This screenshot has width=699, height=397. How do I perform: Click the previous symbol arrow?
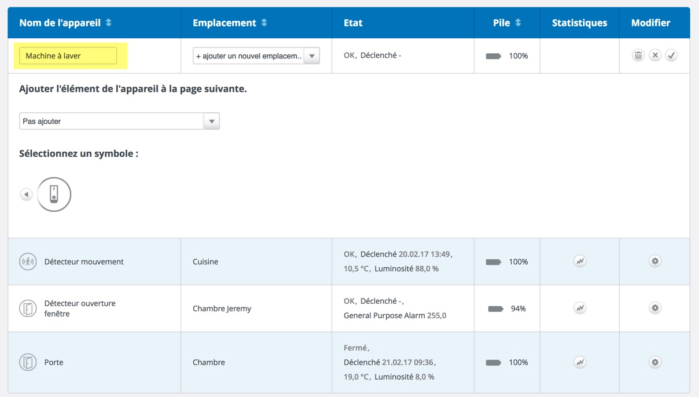click(x=26, y=194)
